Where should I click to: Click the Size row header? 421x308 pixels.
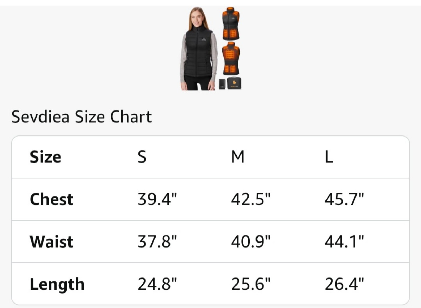[45, 157]
